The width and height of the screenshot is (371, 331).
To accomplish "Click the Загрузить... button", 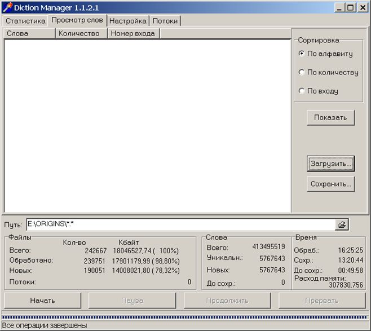I will 330,164.
